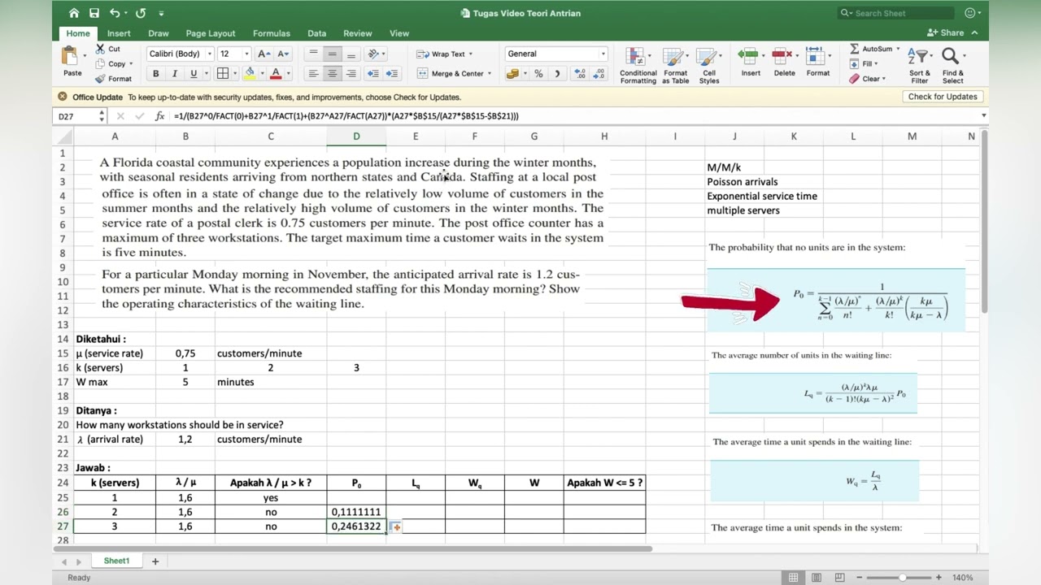Select the Sheet1 worksheet tab
Screen dimensions: 1041x585
coord(116,561)
